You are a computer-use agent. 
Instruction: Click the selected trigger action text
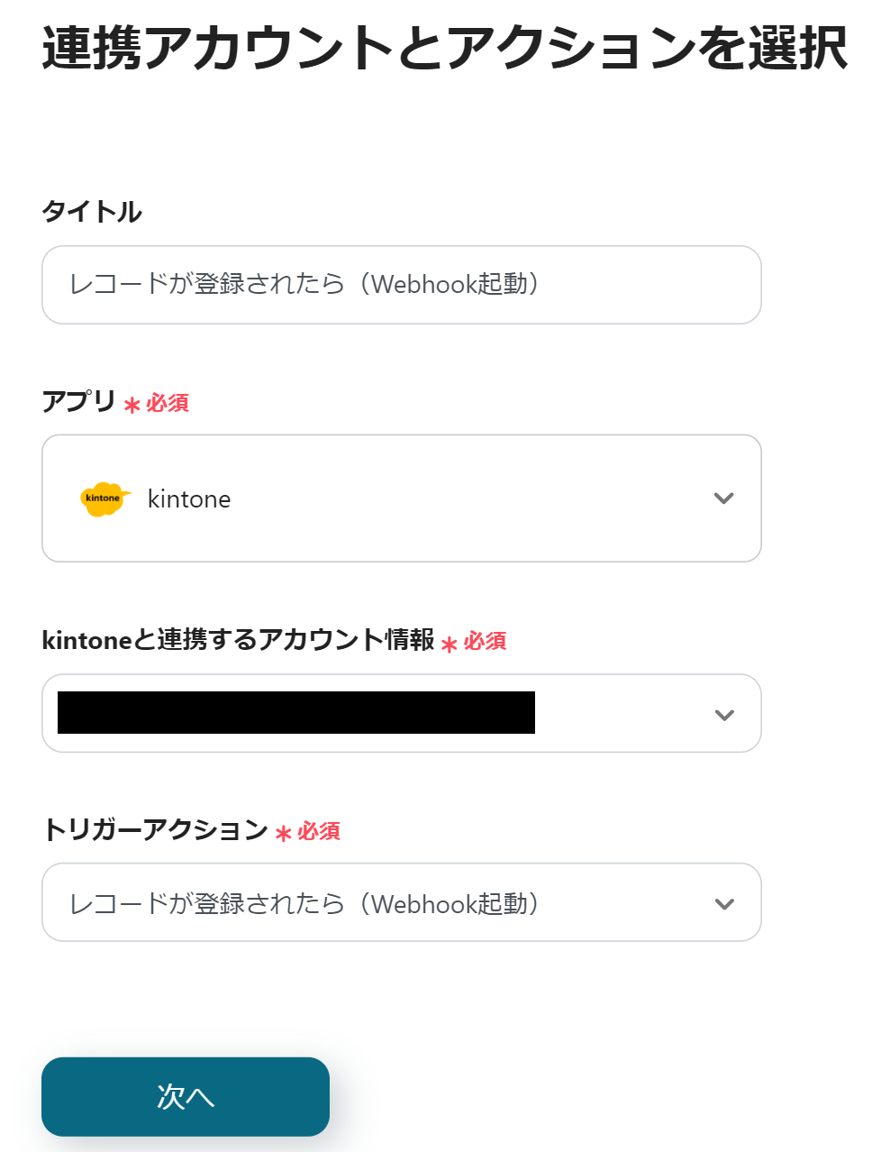(304, 904)
